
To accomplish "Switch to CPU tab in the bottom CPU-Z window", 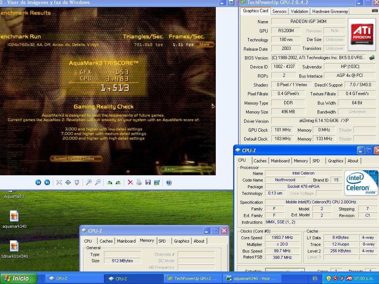I will coord(88,241).
